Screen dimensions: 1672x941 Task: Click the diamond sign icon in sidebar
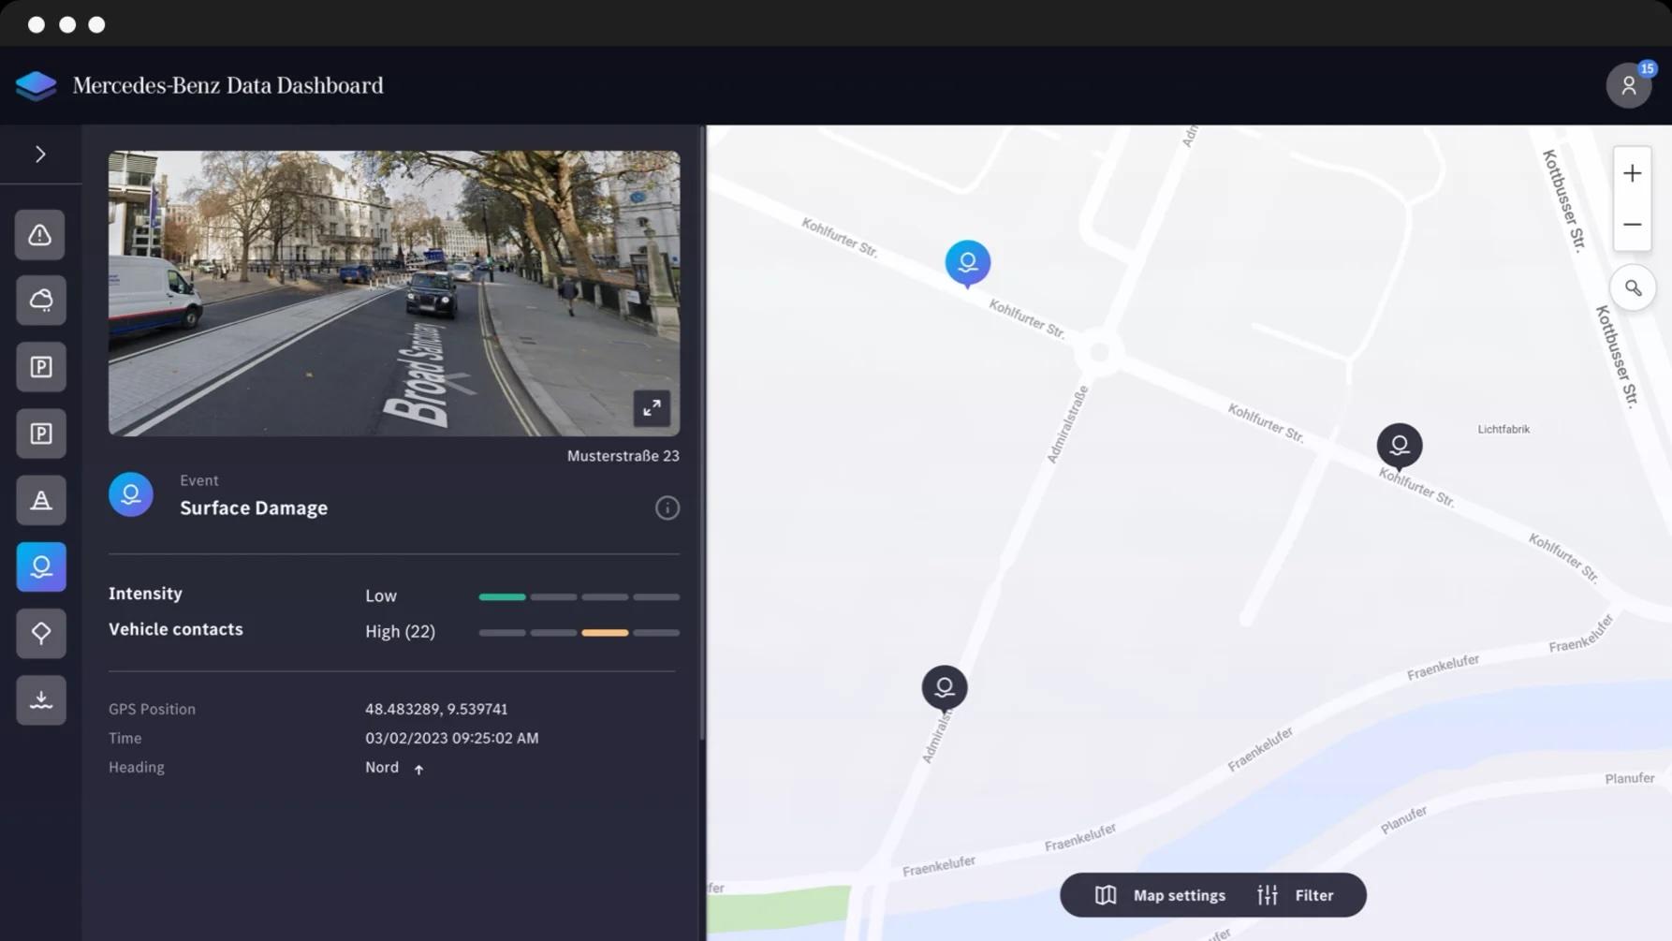point(40,632)
